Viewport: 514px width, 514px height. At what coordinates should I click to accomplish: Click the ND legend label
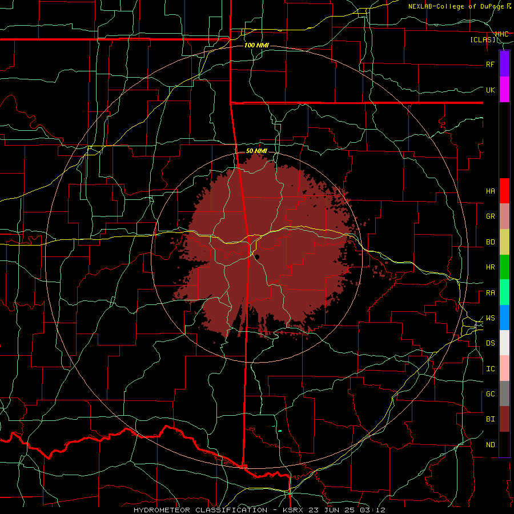[491, 445]
